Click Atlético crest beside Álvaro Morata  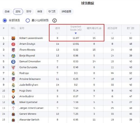13,50
